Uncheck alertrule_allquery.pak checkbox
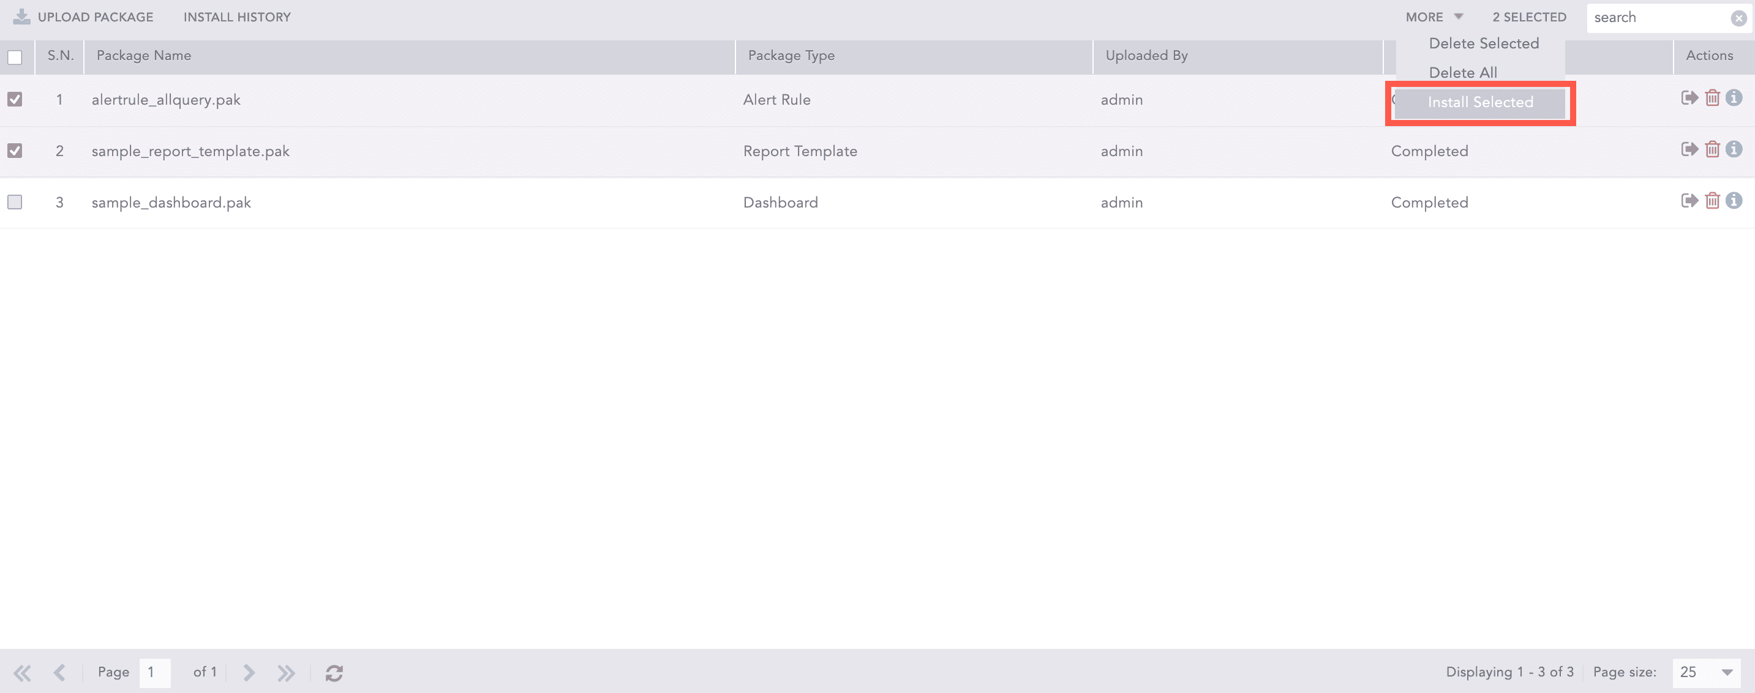The height and width of the screenshot is (693, 1755). 15,100
